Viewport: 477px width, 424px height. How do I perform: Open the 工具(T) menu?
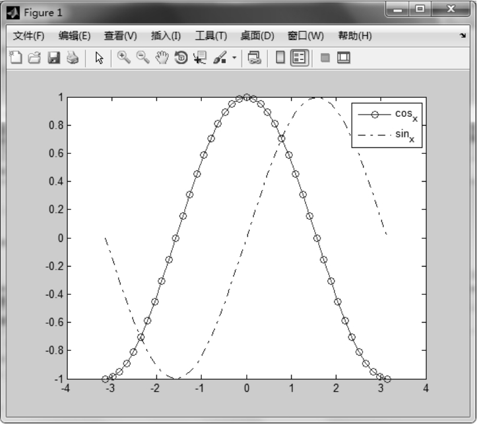point(211,36)
